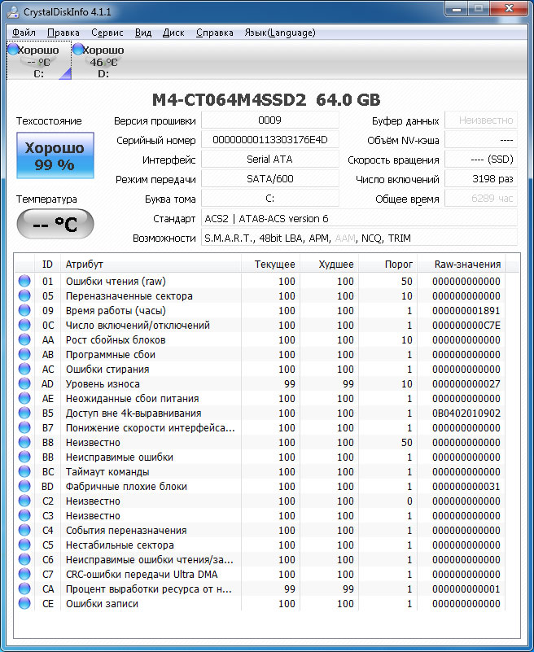This screenshot has height=652, width=534.
Task: Click raw value 000000001891 in Время работы row
Action: click(x=466, y=311)
